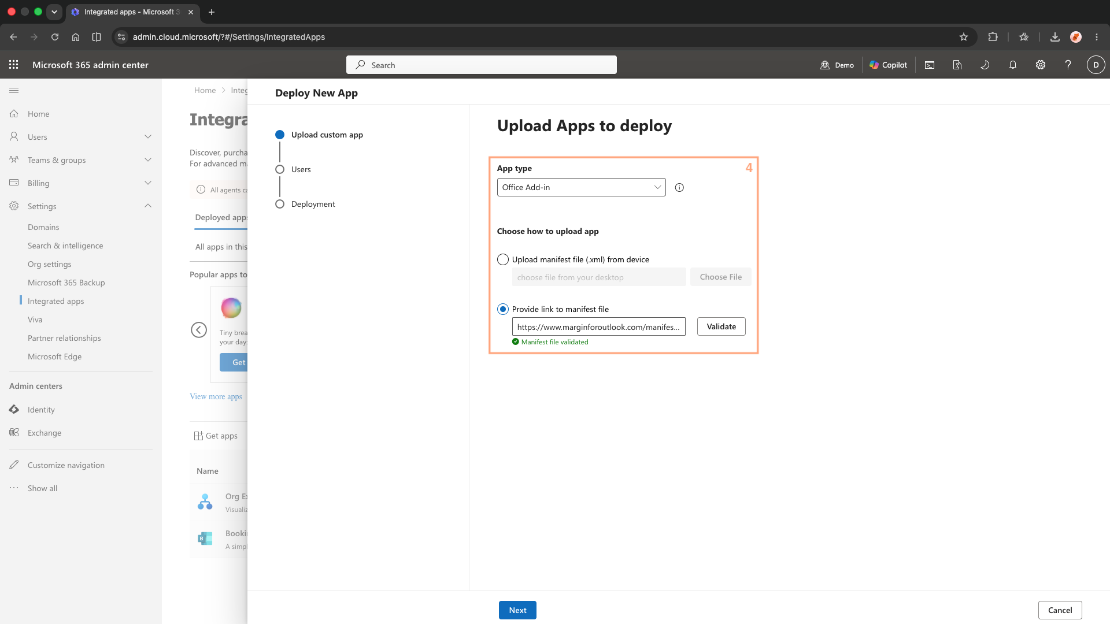Click the Exchange admin center icon
The width and height of the screenshot is (1110, 624).
(x=14, y=432)
